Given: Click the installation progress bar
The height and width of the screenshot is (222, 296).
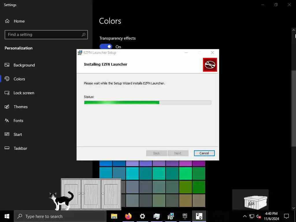Looking at the screenshot, I should coord(147,103).
